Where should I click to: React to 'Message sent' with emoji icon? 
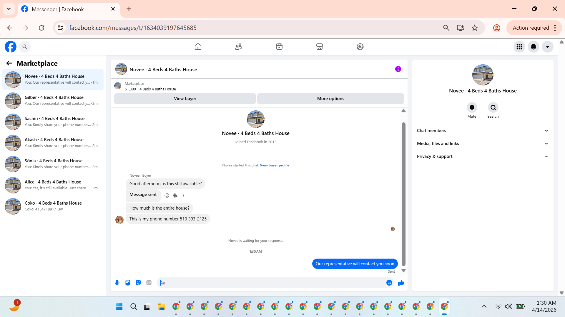point(167,195)
